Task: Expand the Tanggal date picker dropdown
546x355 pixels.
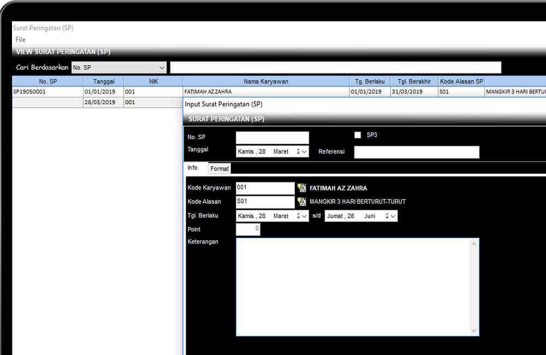Action: [304, 152]
